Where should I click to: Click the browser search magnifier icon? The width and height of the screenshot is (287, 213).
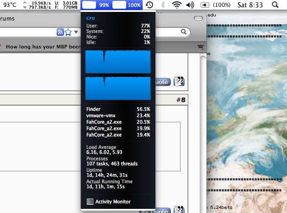(184, 32)
